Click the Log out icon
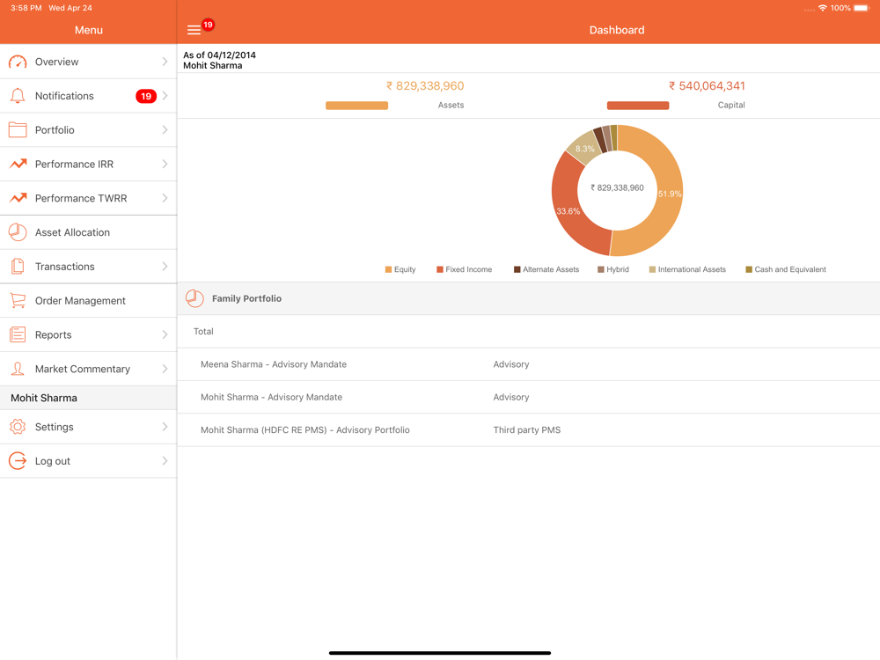The width and height of the screenshot is (880, 660). (x=18, y=461)
